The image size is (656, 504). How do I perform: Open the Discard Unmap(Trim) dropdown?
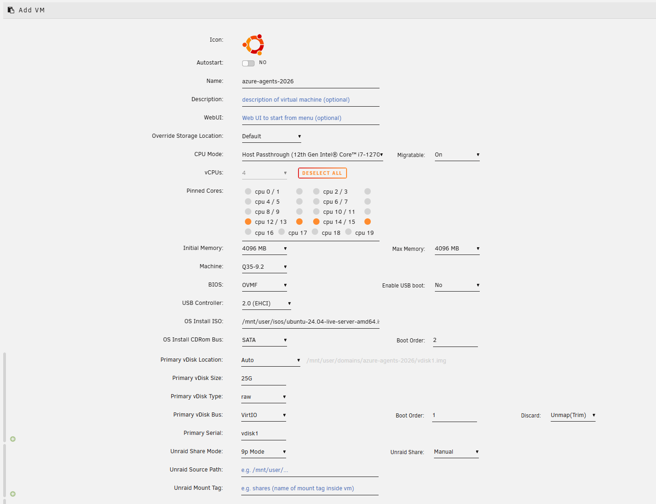coord(572,415)
